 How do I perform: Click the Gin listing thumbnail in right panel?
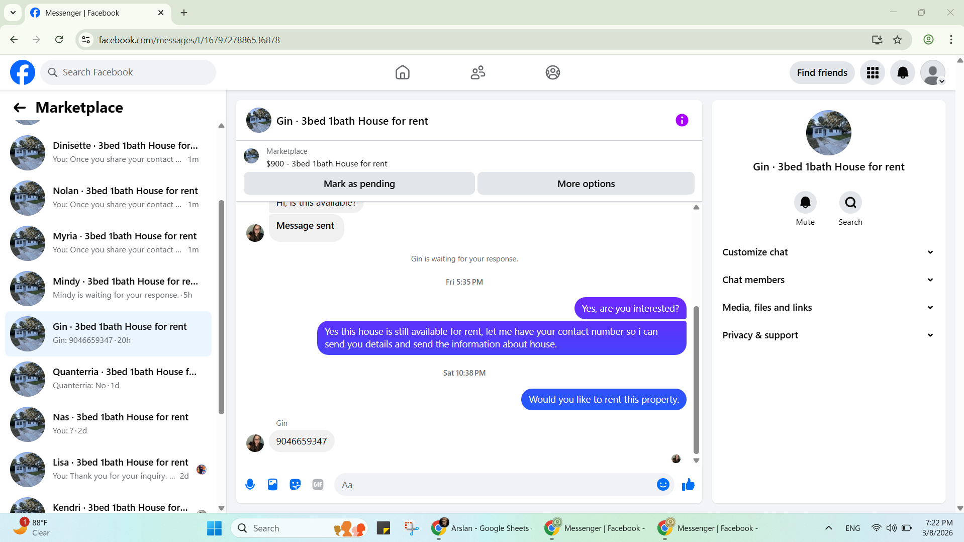tap(828, 133)
